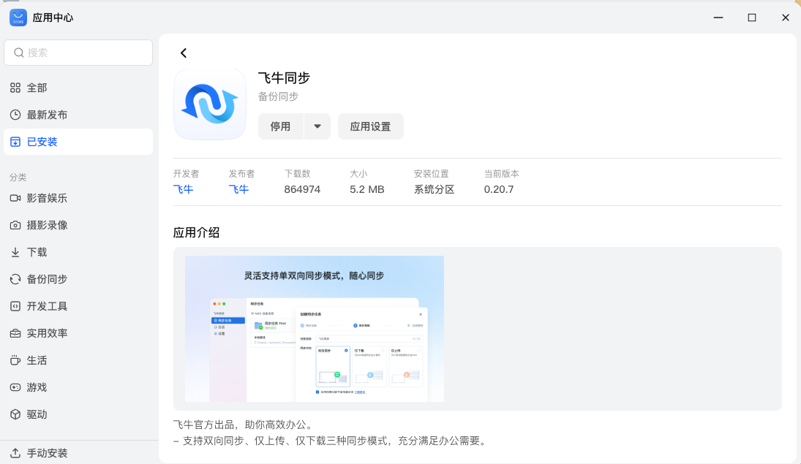Screen dimensions: 801x464
Task: Click 游戏 category label
Action: tap(37, 387)
